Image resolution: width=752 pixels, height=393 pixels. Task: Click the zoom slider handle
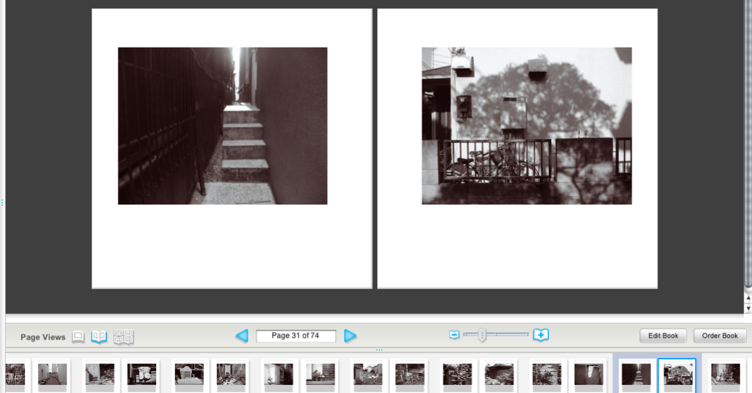point(482,335)
